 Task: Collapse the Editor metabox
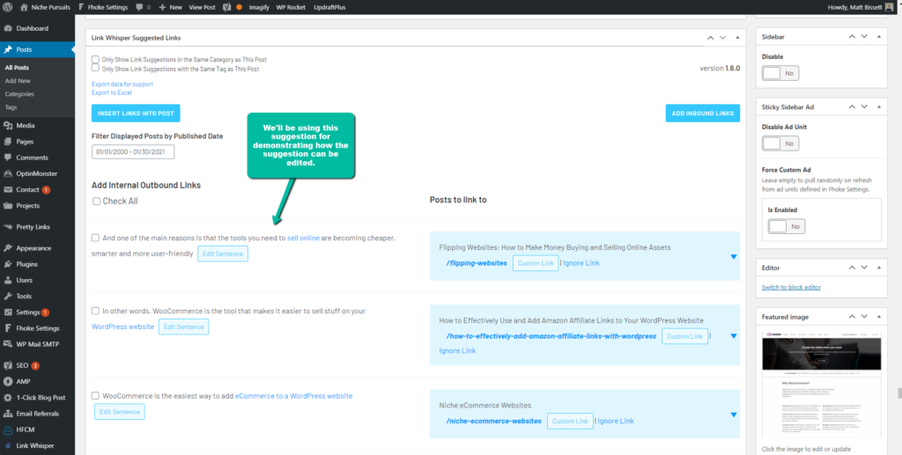tap(878, 268)
